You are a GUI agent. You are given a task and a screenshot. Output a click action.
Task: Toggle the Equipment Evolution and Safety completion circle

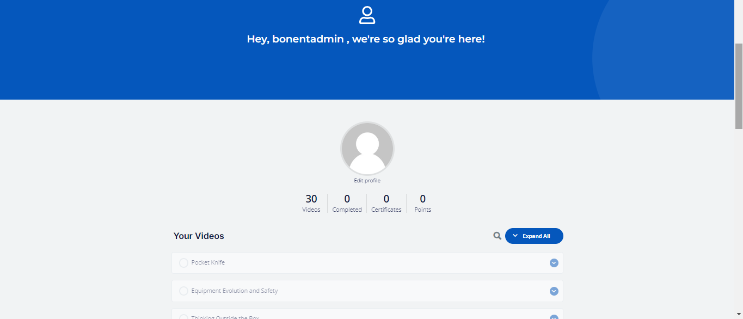click(183, 291)
